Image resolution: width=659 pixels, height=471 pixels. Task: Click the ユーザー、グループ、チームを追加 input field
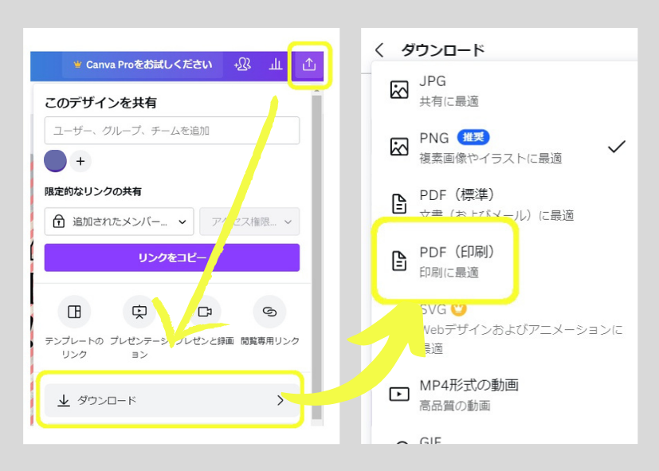[171, 131]
